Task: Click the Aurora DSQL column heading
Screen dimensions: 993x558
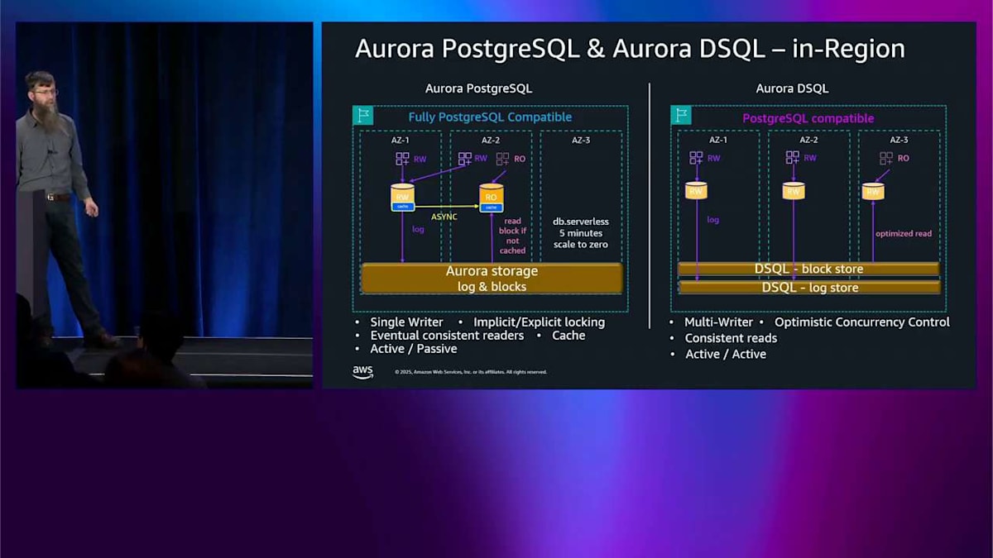Action: click(x=792, y=88)
